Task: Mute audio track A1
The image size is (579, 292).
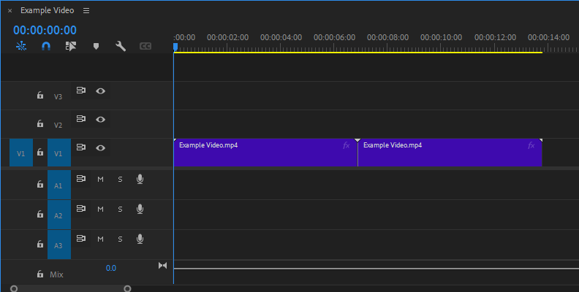Action: [101, 180]
